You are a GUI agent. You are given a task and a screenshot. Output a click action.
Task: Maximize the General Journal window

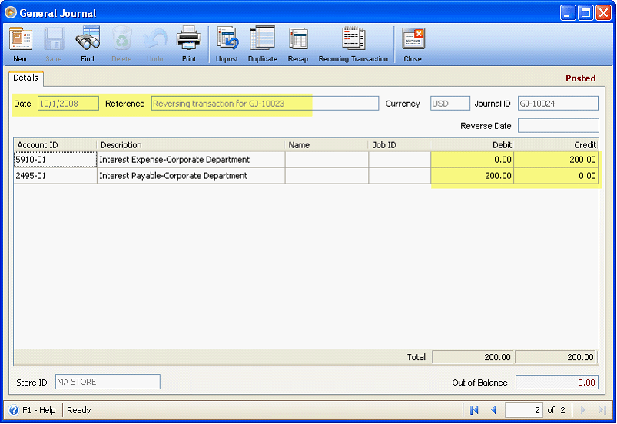click(x=585, y=13)
